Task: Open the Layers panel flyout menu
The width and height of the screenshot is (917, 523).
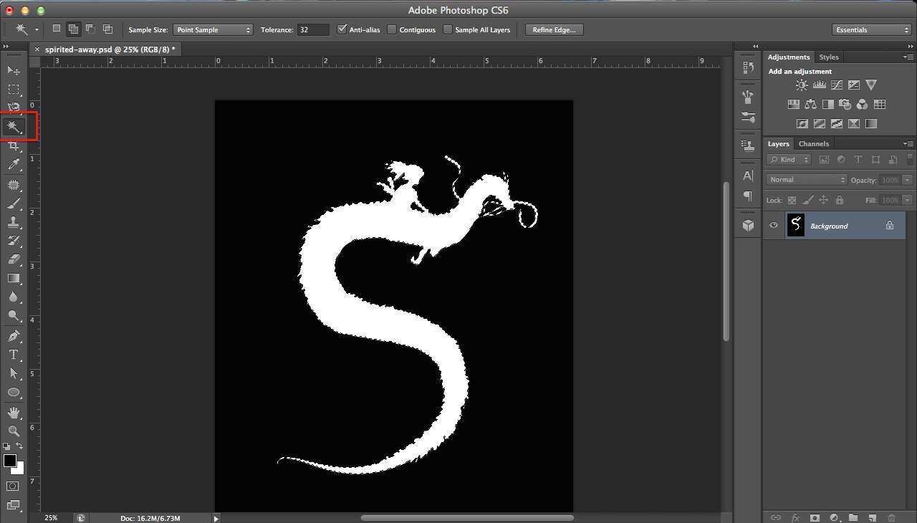Action: pos(908,143)
